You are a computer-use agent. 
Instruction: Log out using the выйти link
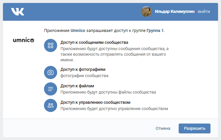pos(204,12)
